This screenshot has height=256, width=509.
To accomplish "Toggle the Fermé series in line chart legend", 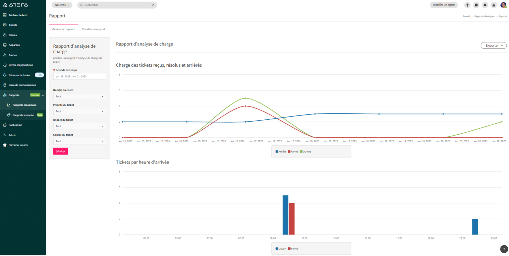I will pos(293,152).
